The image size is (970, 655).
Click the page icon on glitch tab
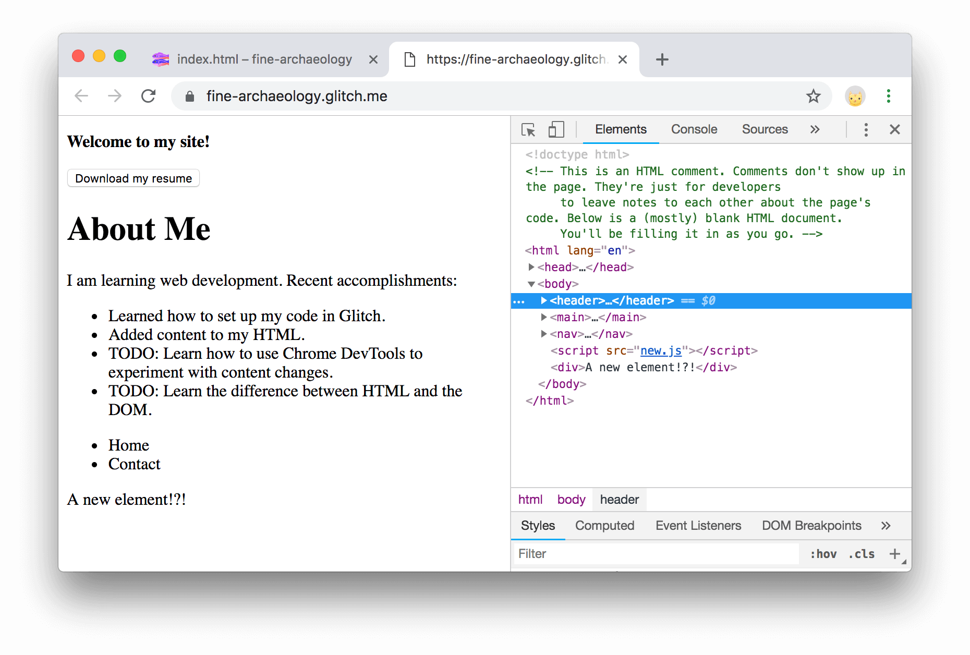coord(410,59)
